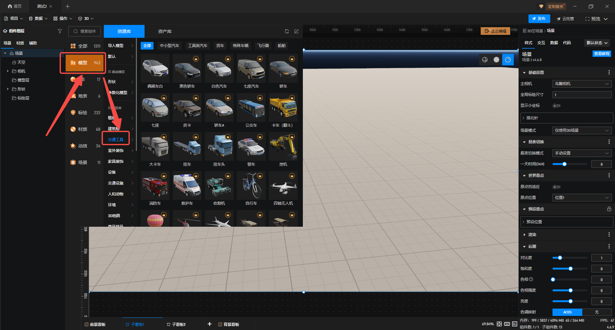Open the 主相机 dropdown
Screen dimensions: 615x330
(x=582, y=84)
